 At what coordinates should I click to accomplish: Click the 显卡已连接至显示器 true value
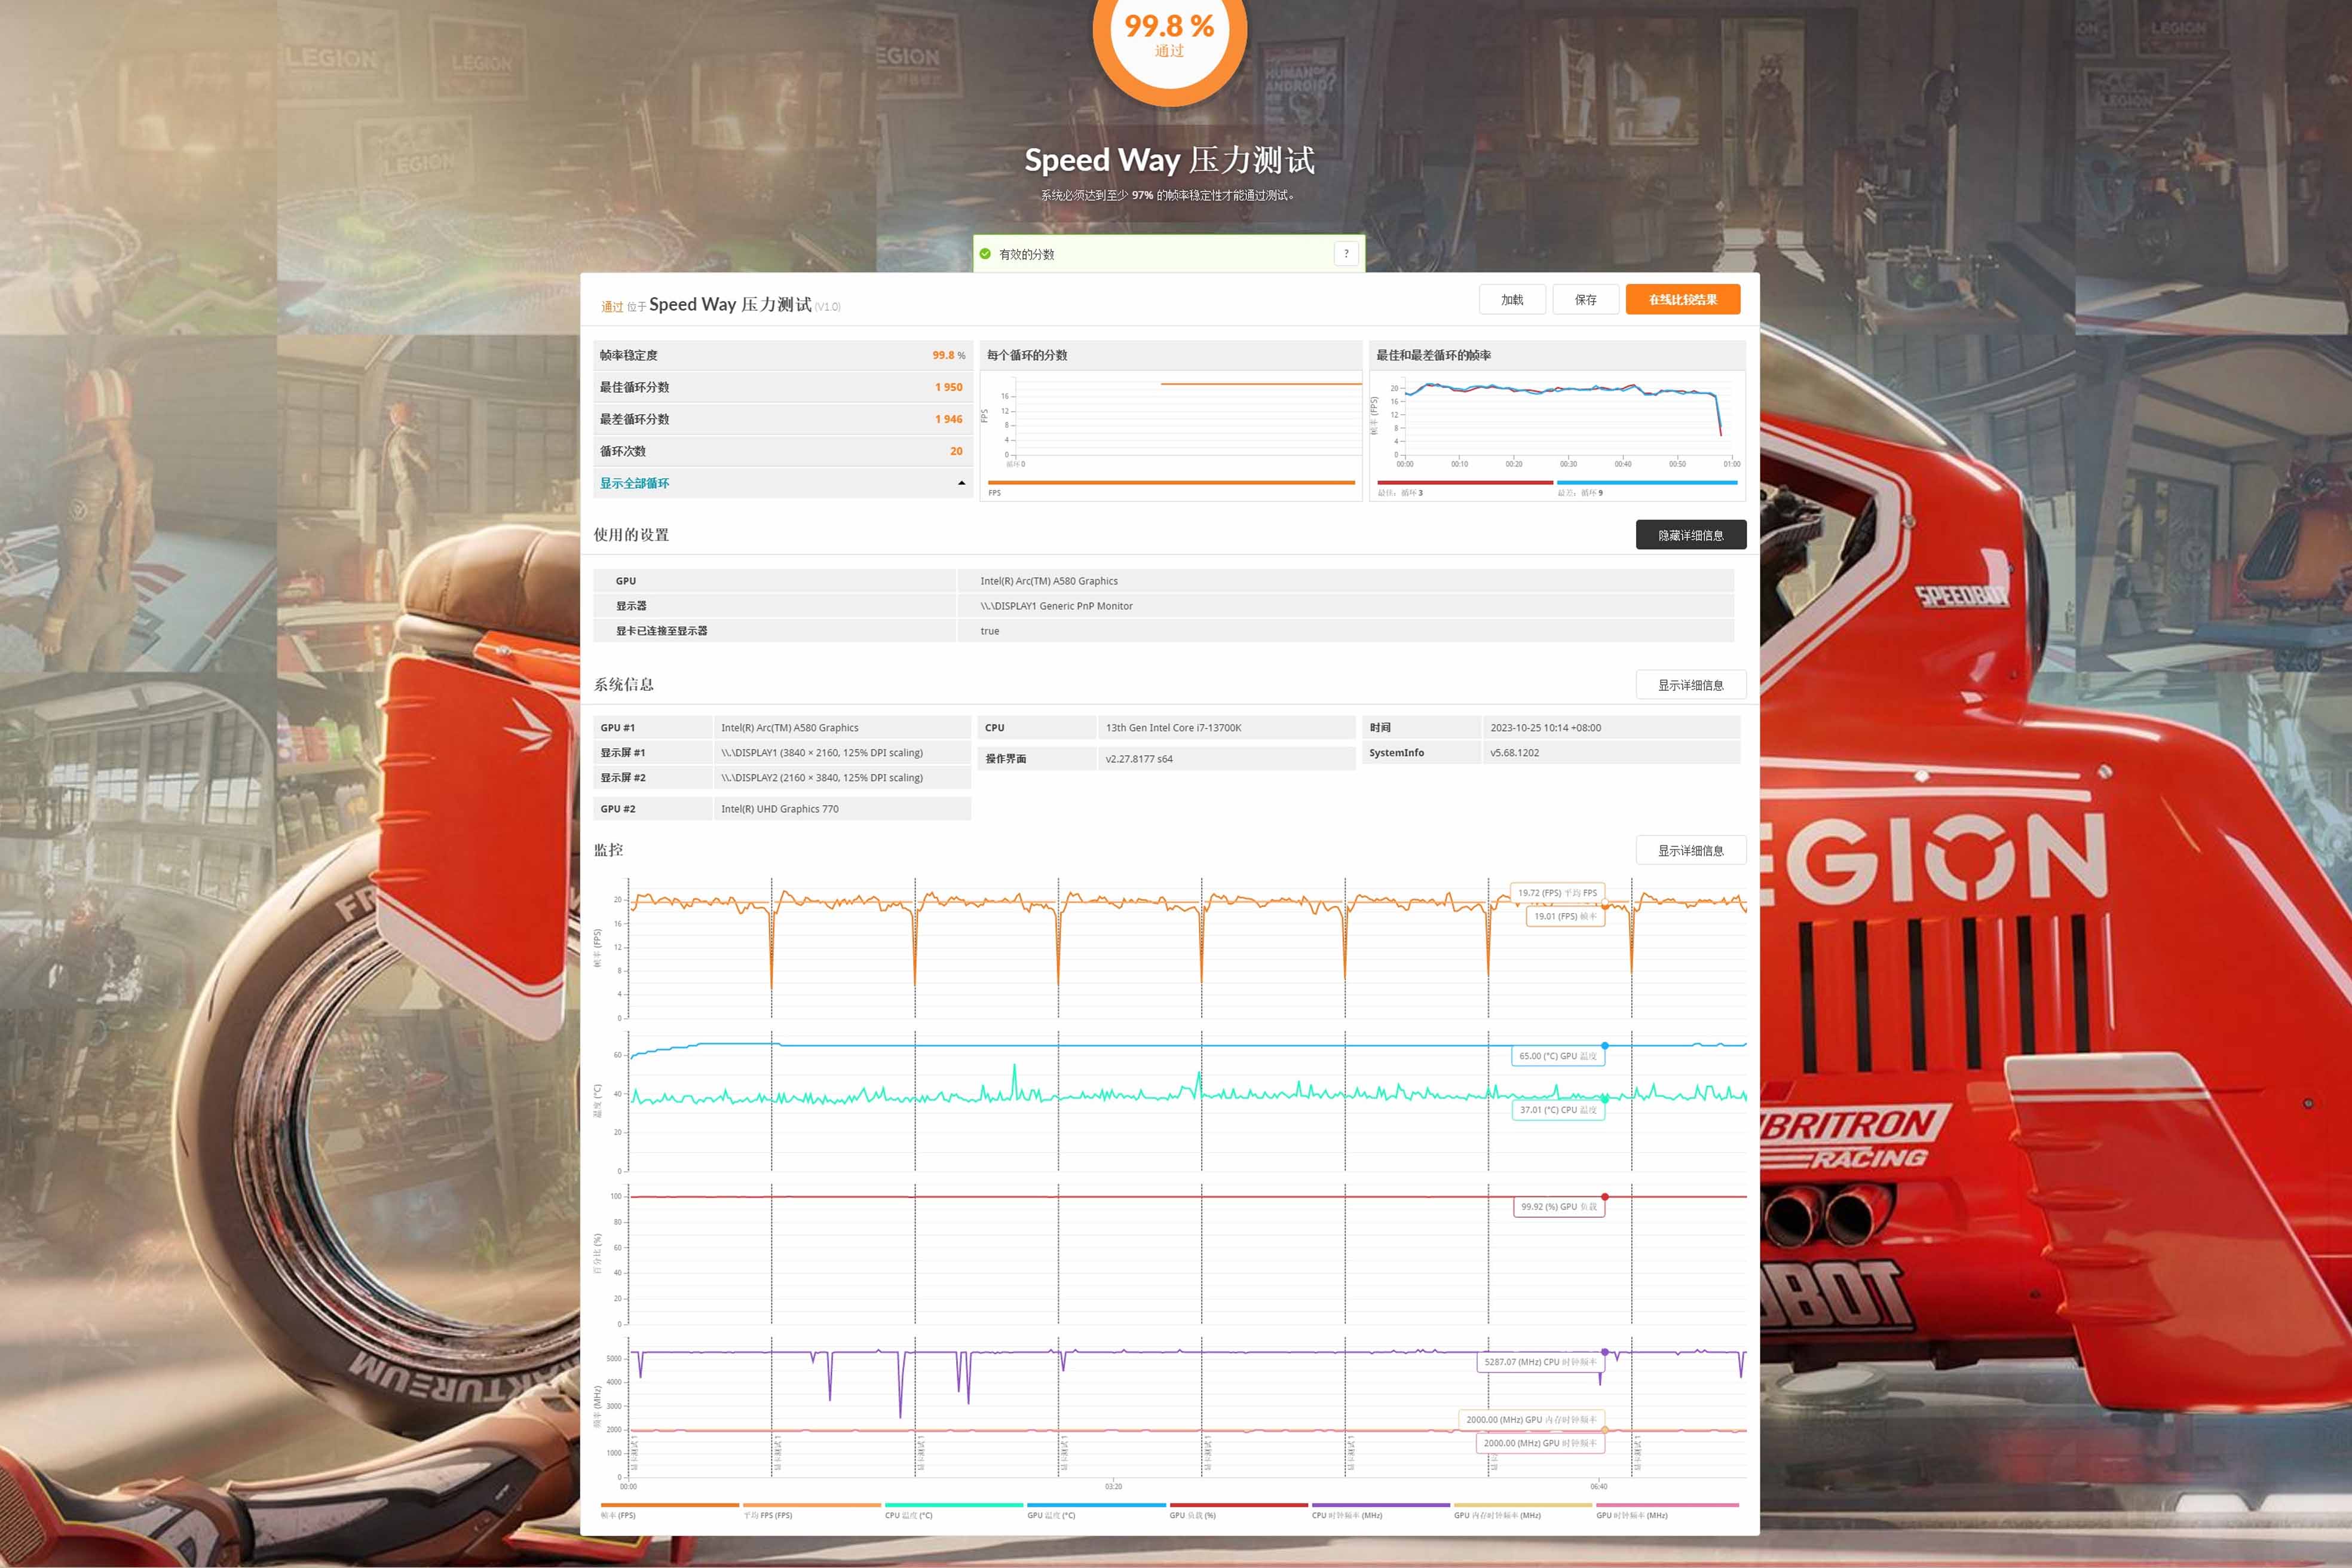click(x=989, y=631)
